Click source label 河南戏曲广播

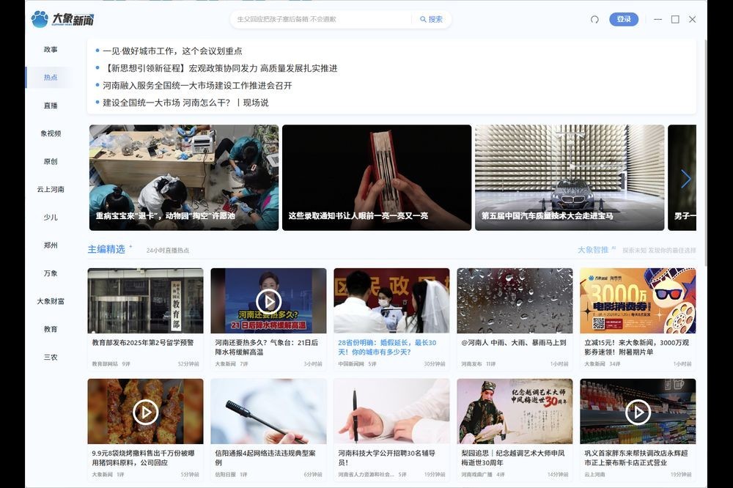coord(477,475)
